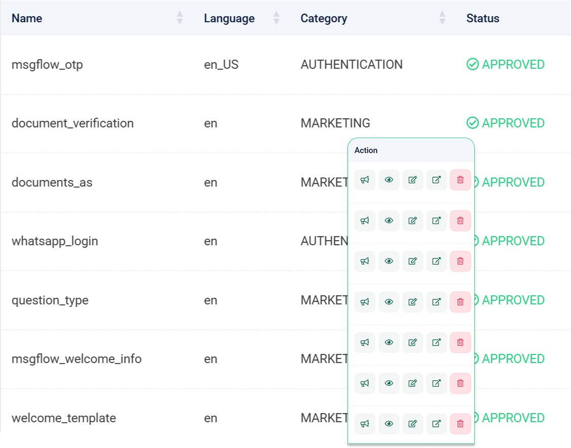The width and height of the screenshot is (571, 448).
Task: Sort the table using the Language column arrows
Action: click(x=276, y=18)
